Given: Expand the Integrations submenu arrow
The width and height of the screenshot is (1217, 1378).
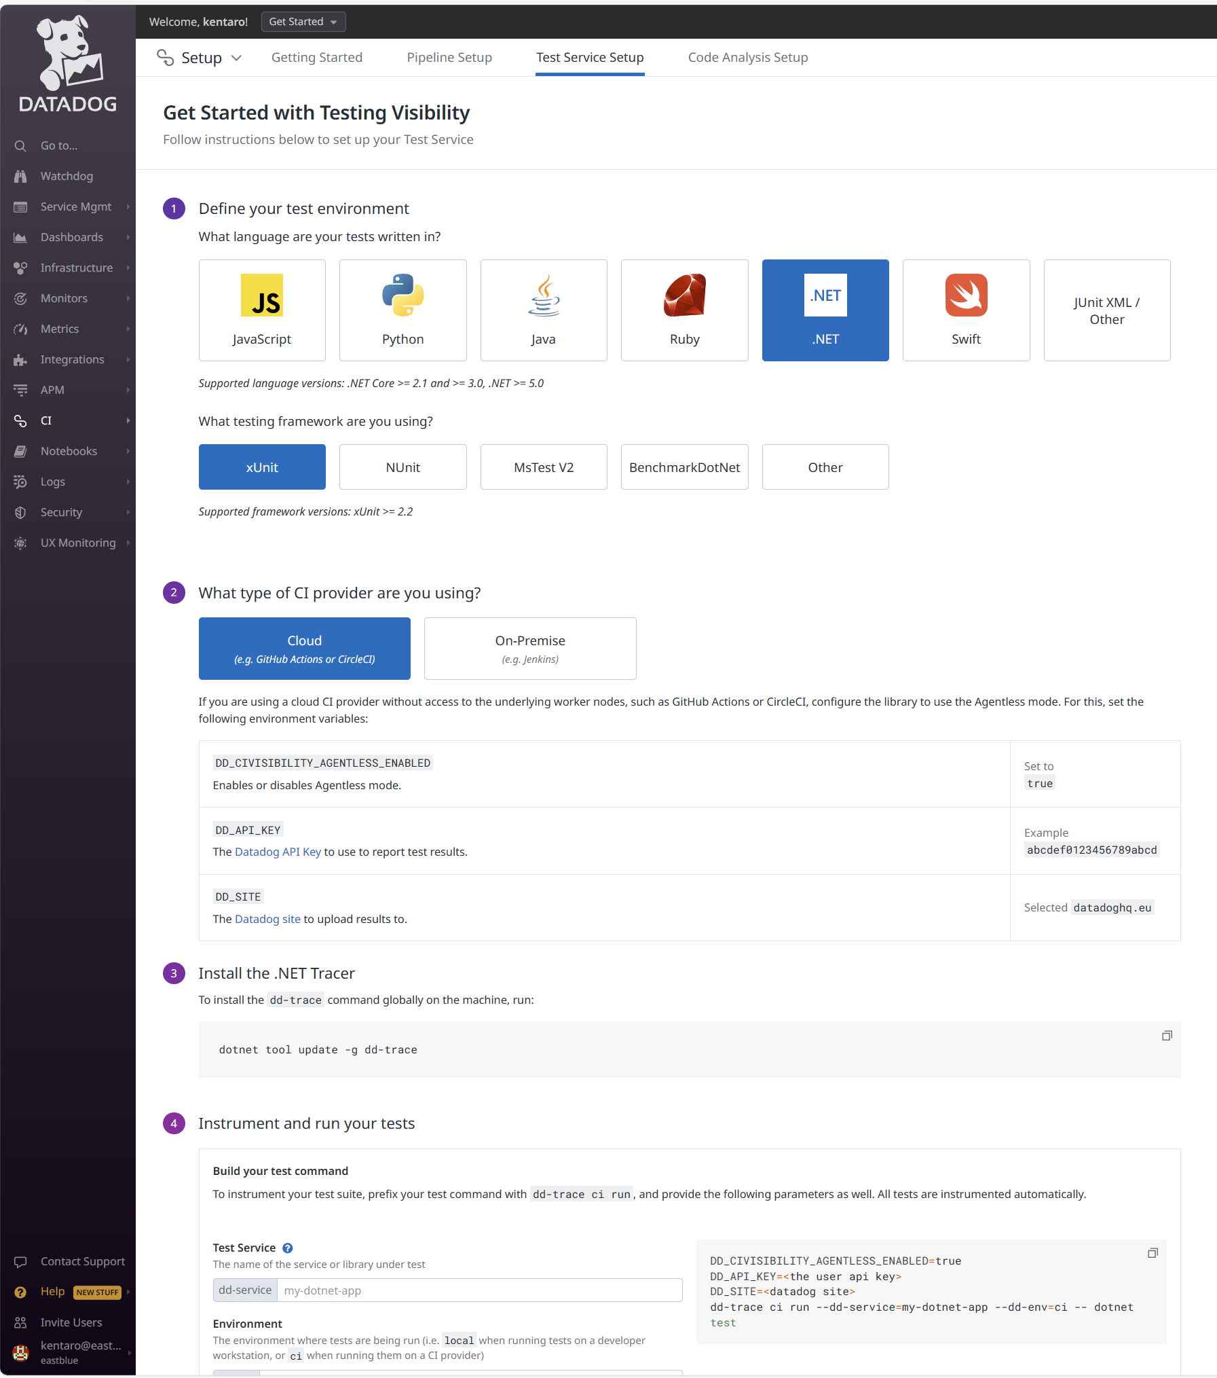Looking at the screenshot, I should (x=128, y=359).
